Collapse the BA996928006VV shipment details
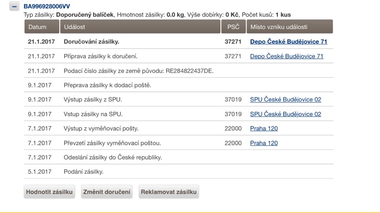380x213 pixels. coord(15,7)
